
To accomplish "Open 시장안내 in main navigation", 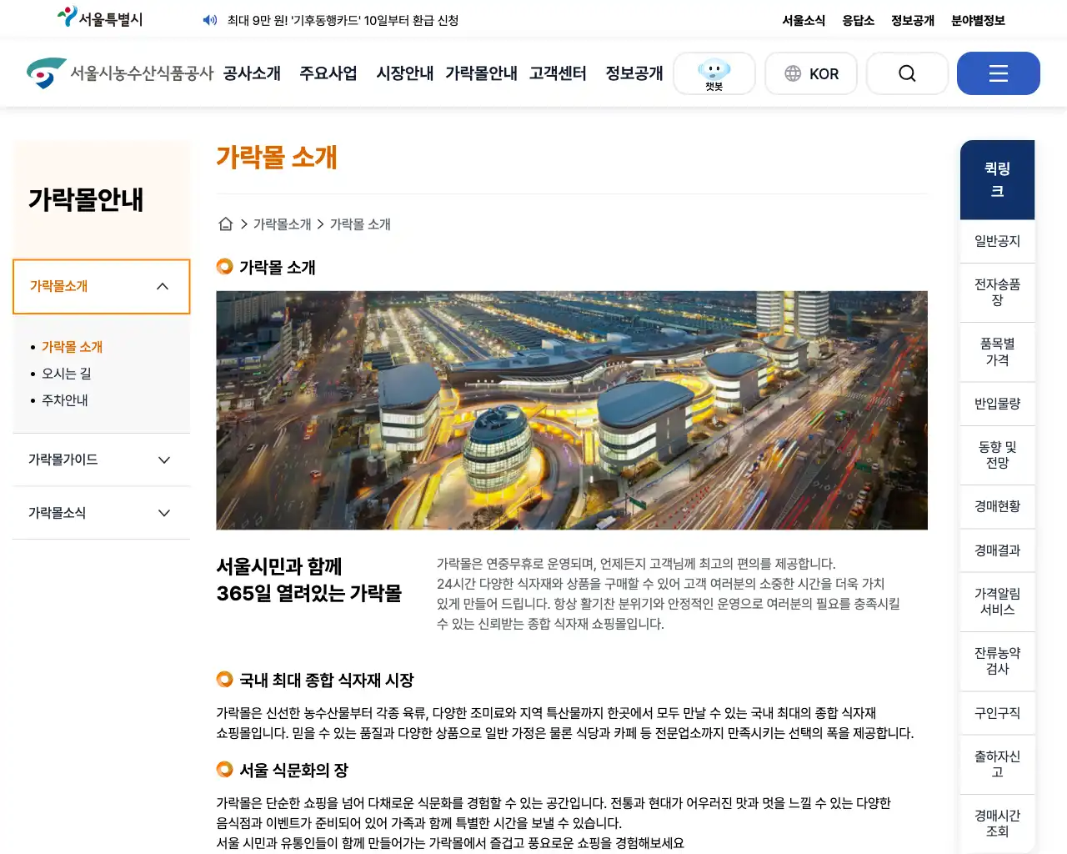I will 405,73.
